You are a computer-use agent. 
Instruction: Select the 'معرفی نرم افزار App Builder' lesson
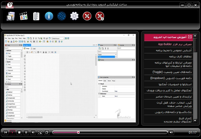click(x=168, y=44)
